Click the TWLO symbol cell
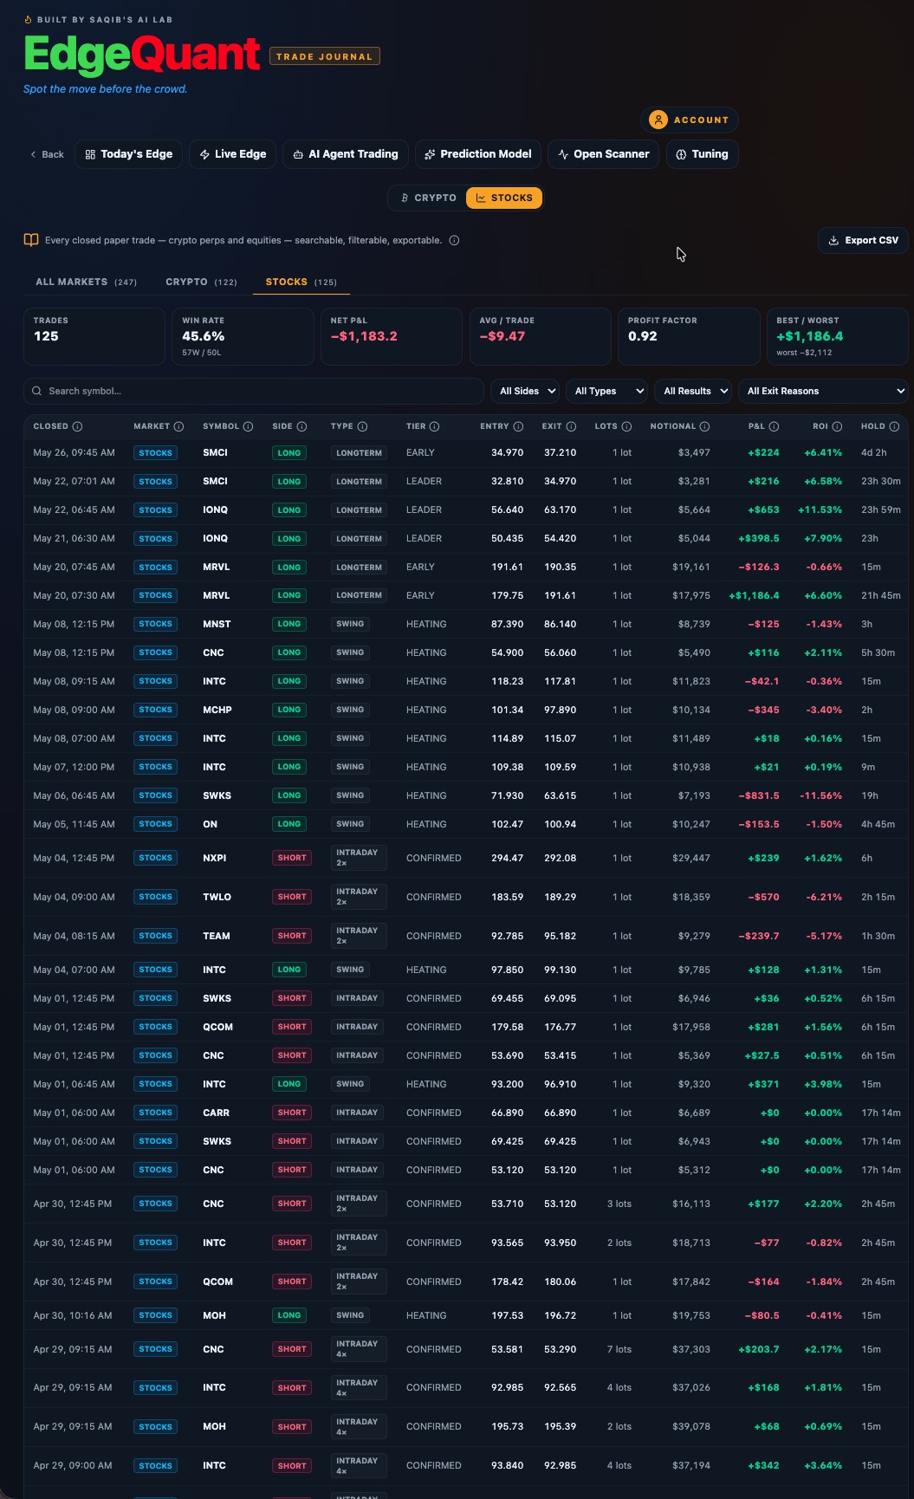This screenshot has width=914, height=1499. tap(217, 897)
